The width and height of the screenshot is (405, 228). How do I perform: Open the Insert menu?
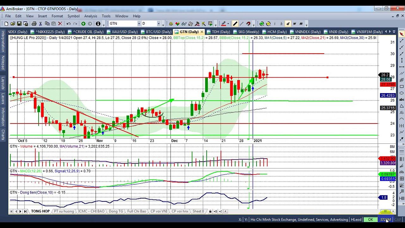(42, 16)
